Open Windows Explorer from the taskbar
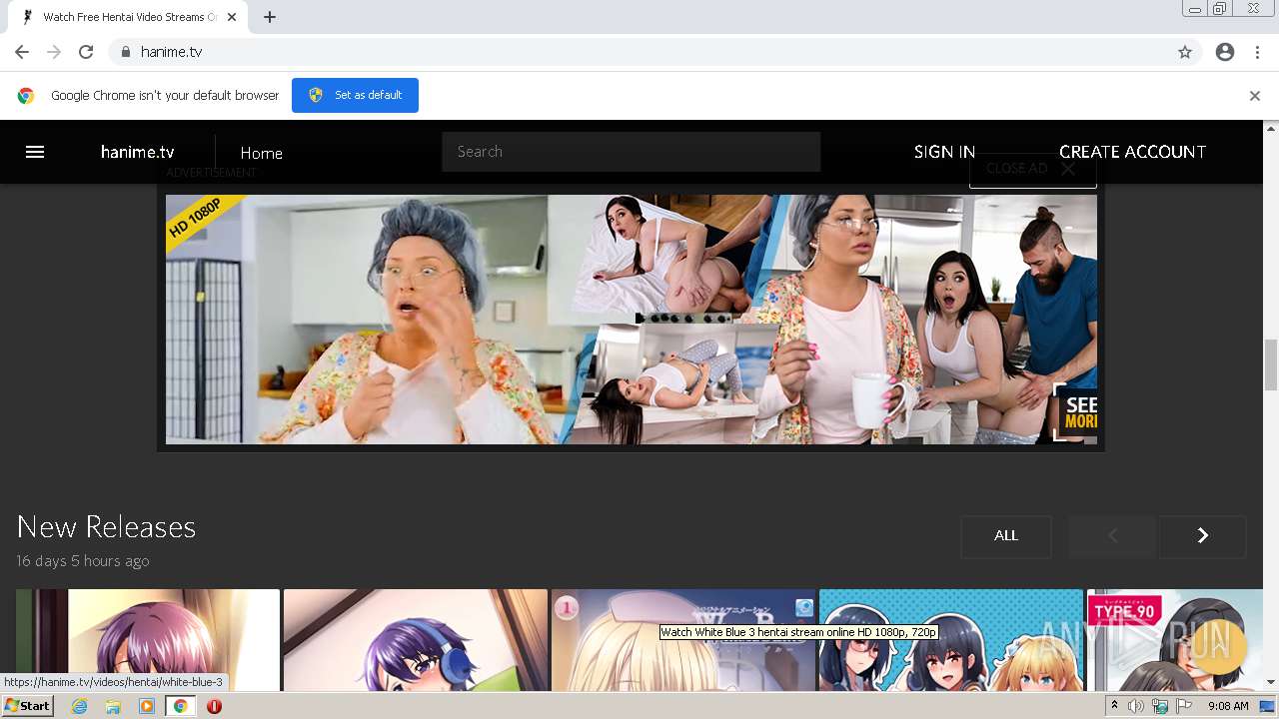The height and width of the screenshot is (719, 1279). 113,706
